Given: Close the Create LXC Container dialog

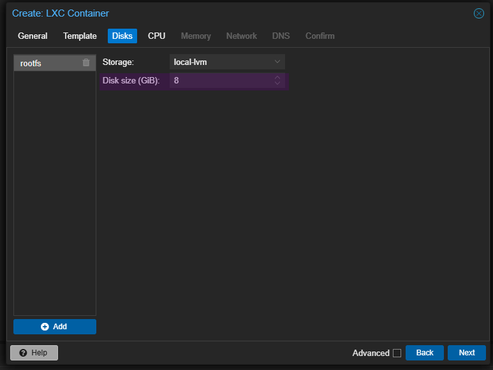Looking at the screenshot, I should (478, 13).
